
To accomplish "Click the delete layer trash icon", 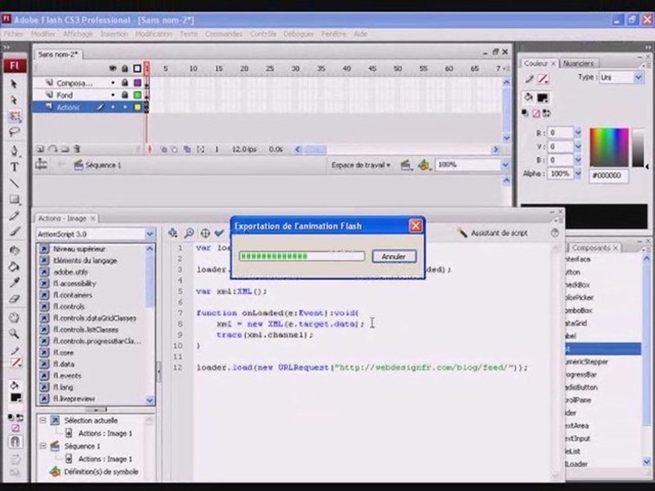I will tap(77, 149).
